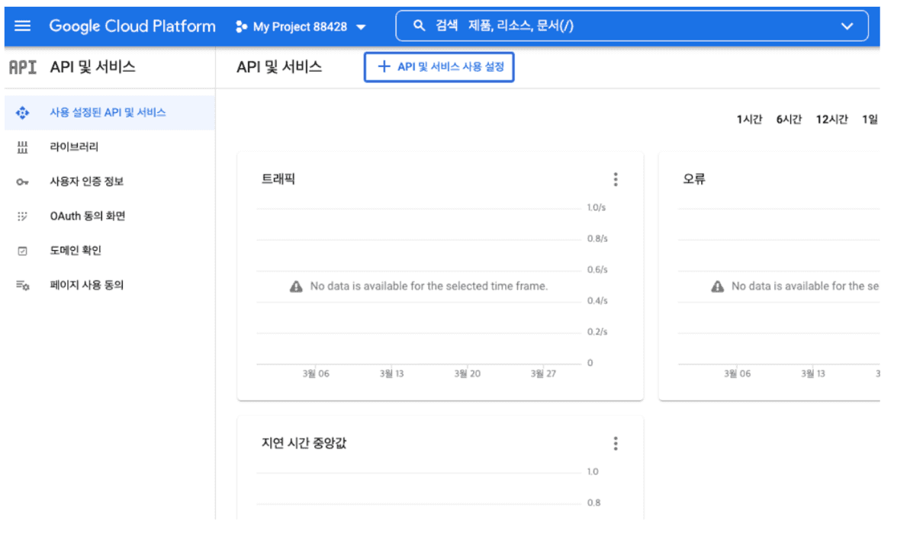Viewport: 923px width, 549px height.
Task: Click the key icon for 사용자 인증 정보
Action: coord(22,182)
